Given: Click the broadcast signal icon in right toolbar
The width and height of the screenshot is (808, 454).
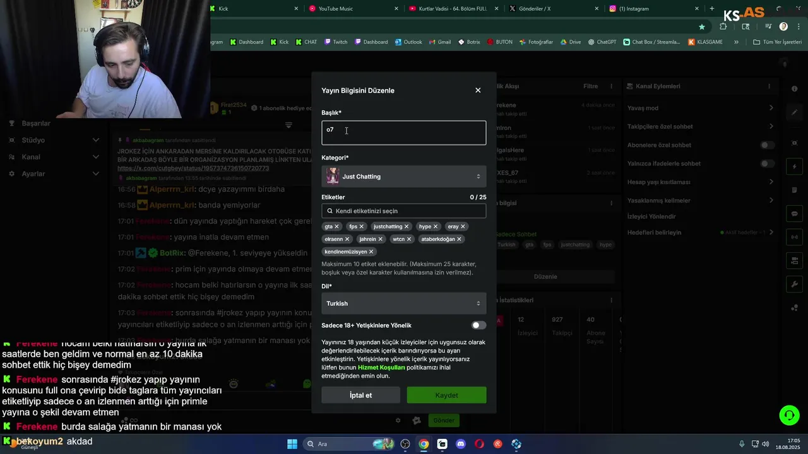Looking at the screenshot, I should [795, 237].
